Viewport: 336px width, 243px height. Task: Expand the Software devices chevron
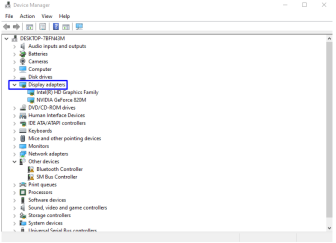(x=14, y=200)
